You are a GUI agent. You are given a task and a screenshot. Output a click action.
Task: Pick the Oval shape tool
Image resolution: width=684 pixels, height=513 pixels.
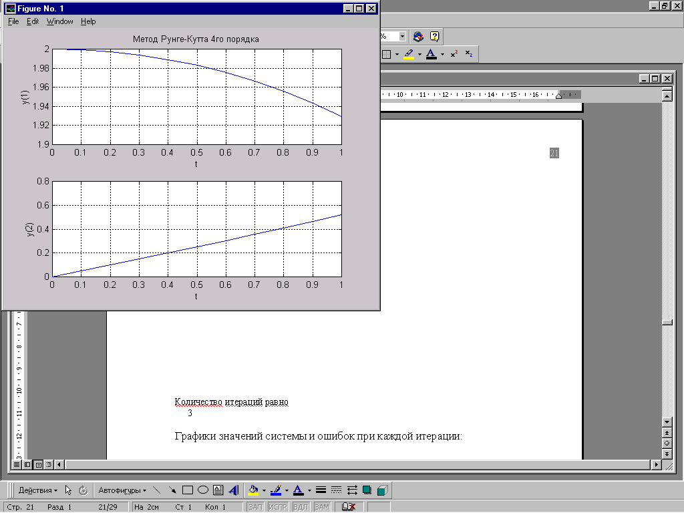point(203,490)
